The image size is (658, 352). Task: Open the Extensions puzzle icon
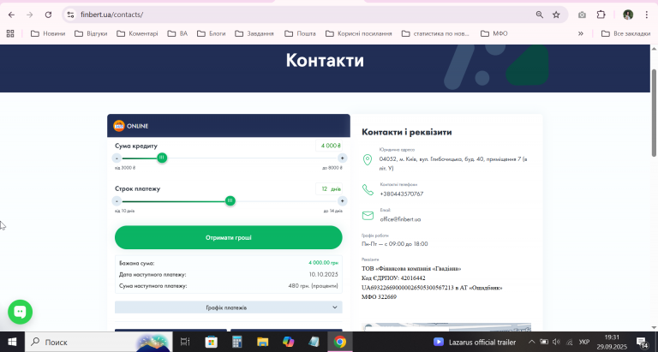tap(601, 15)
